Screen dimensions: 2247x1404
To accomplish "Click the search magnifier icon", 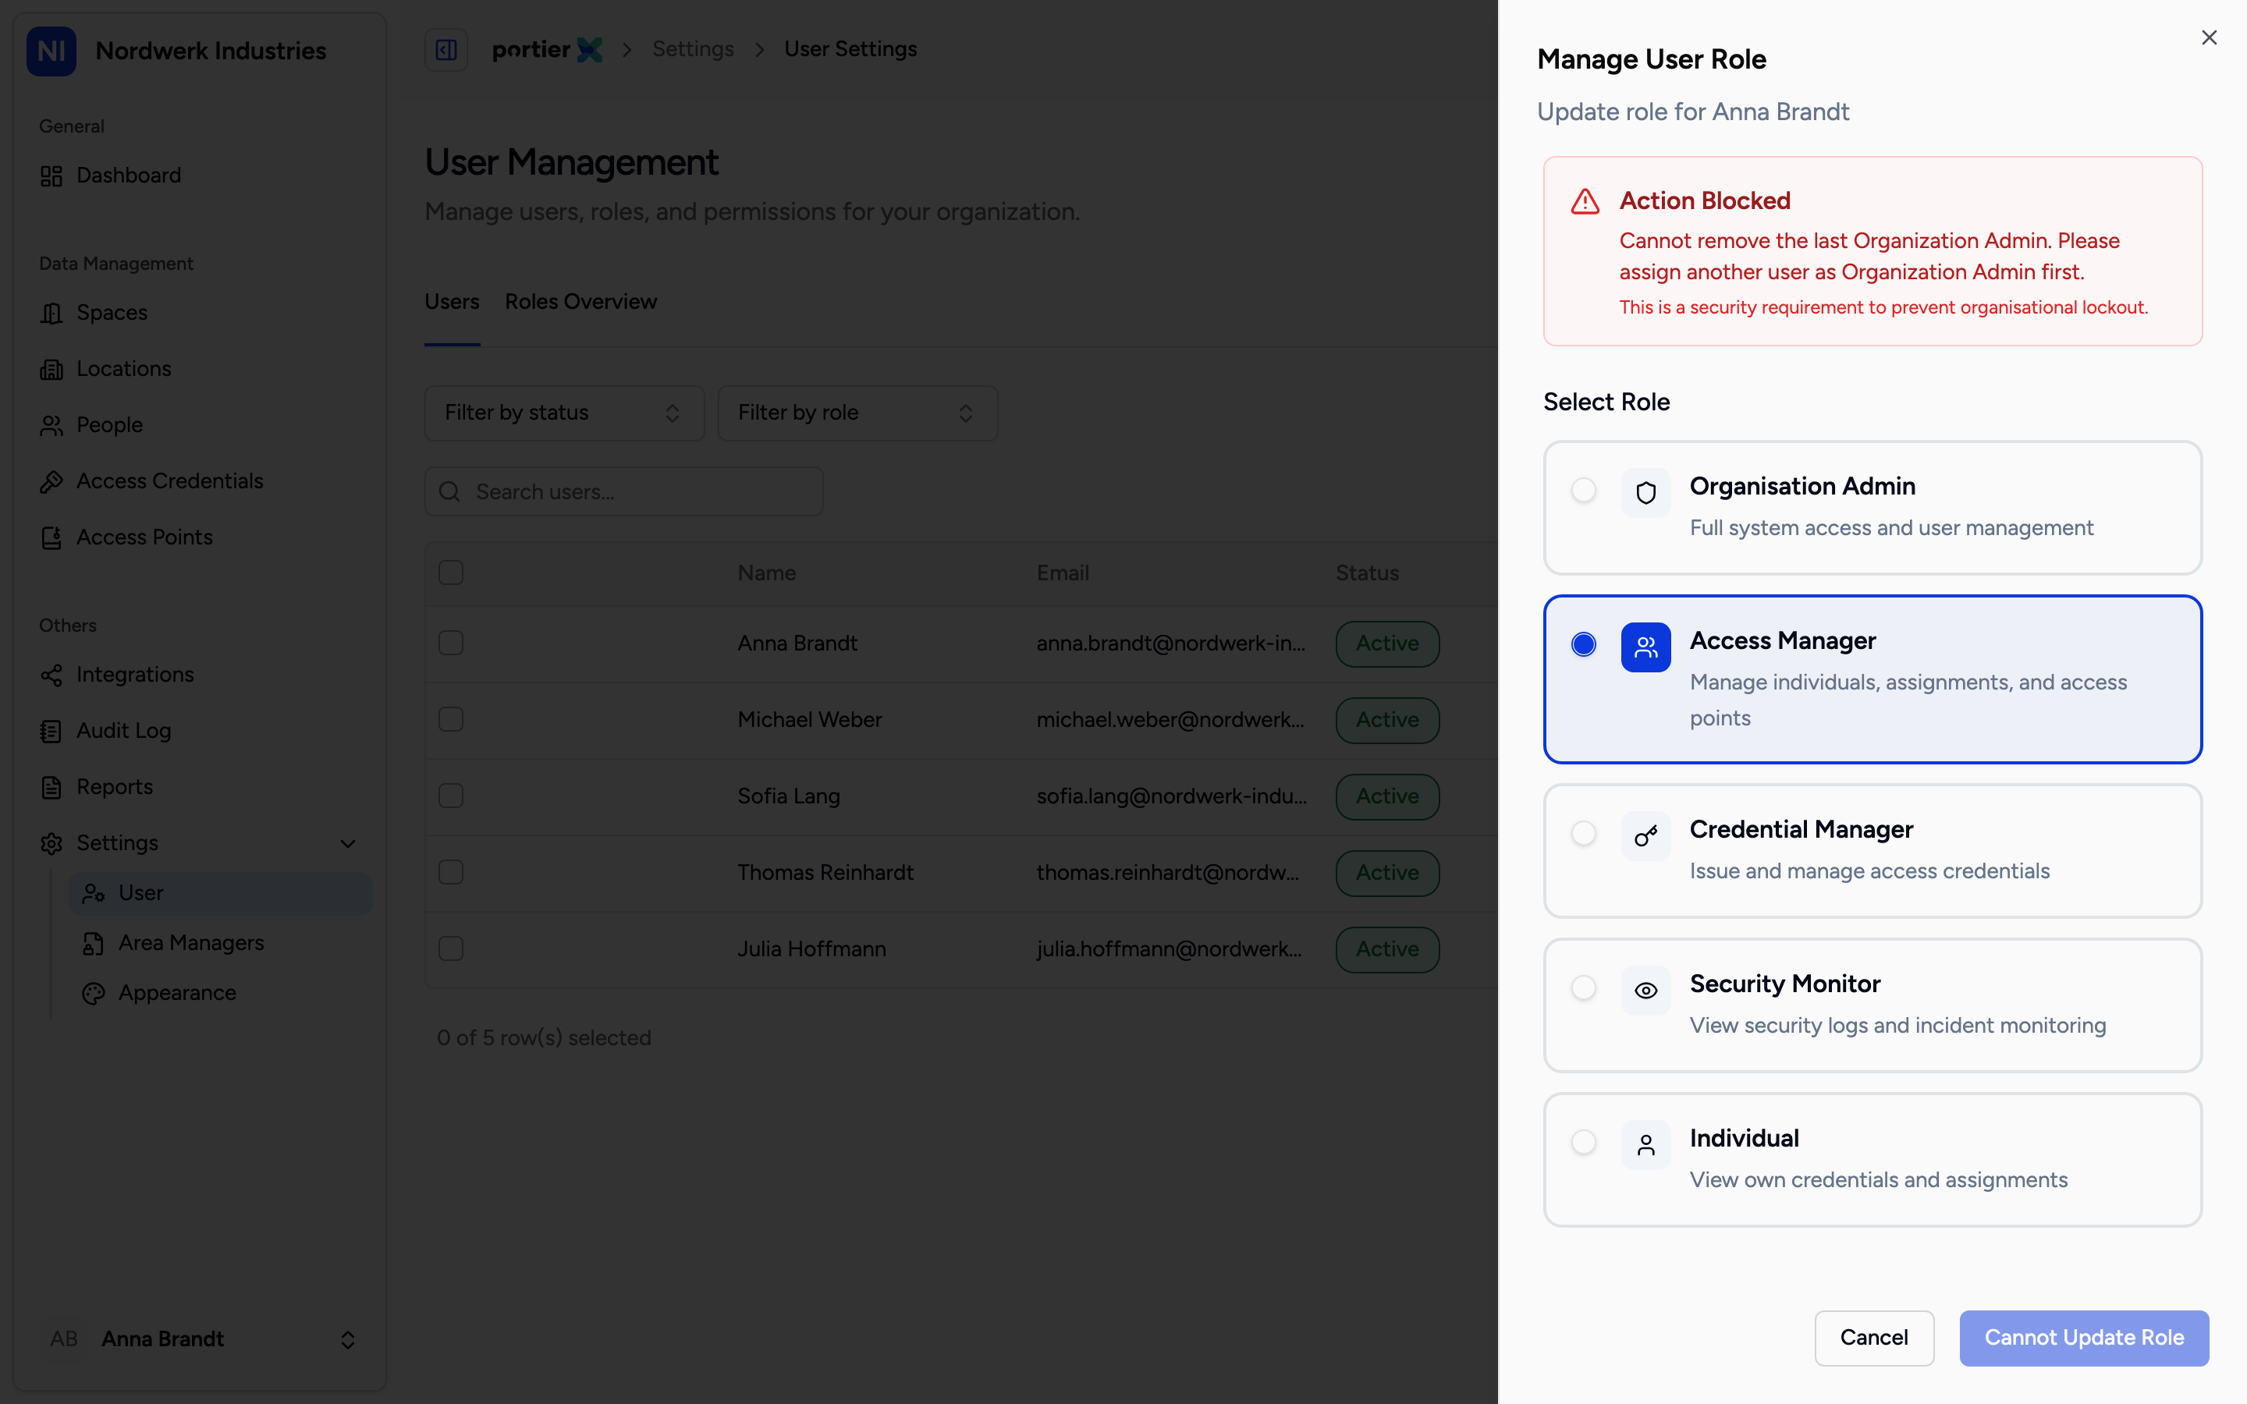I will tap(449, 491).
